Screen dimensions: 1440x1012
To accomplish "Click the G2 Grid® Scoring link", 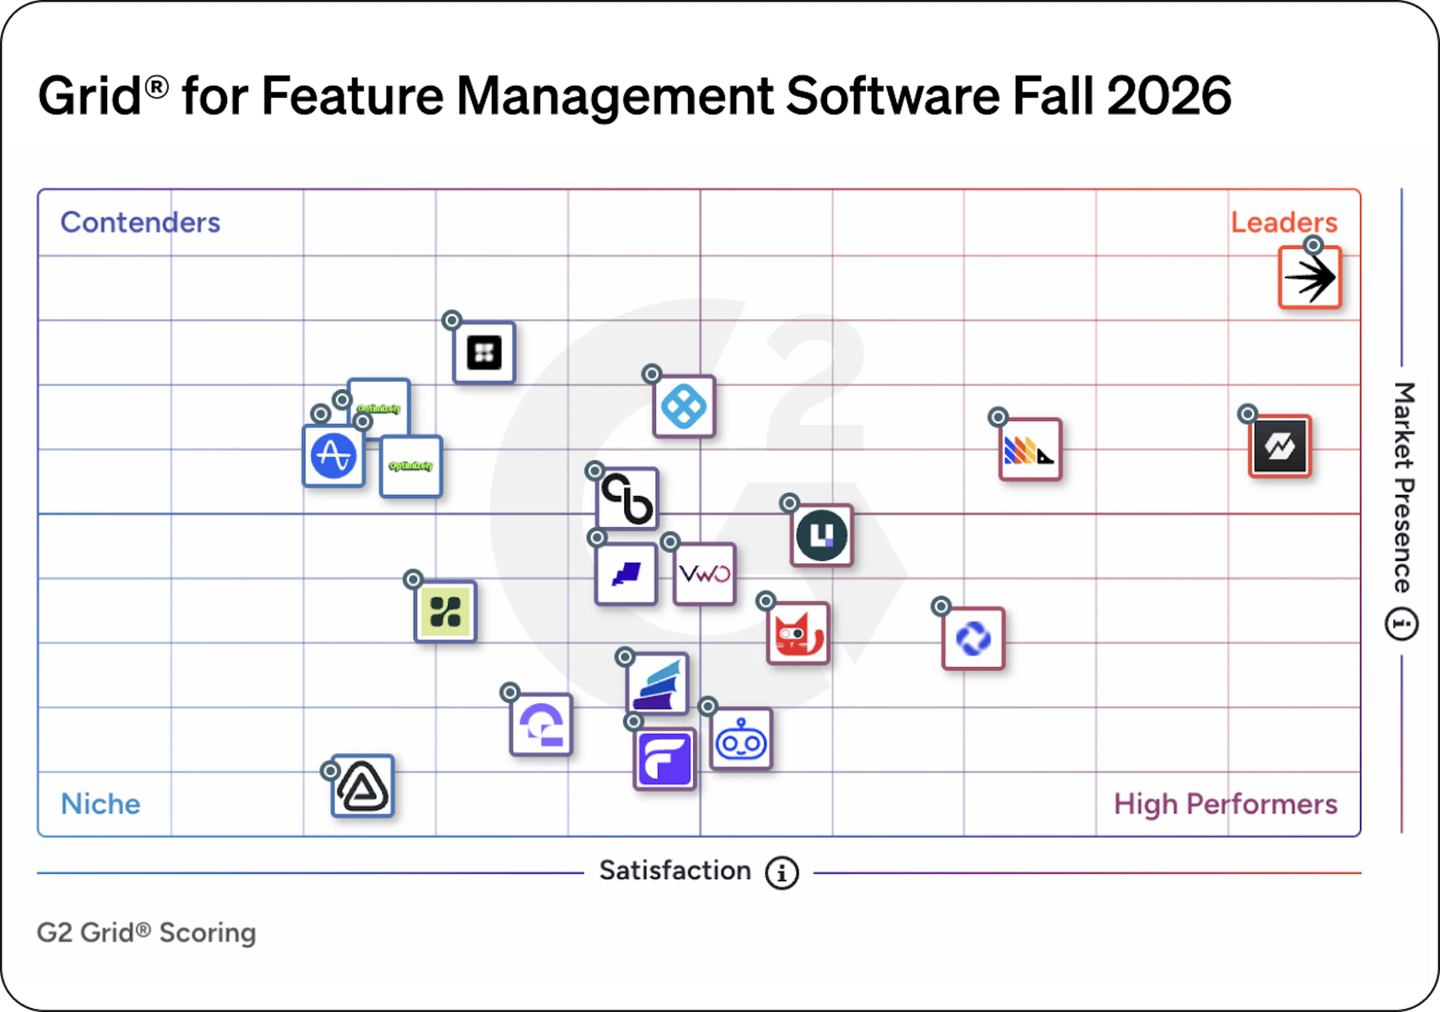I will [147, 933].
